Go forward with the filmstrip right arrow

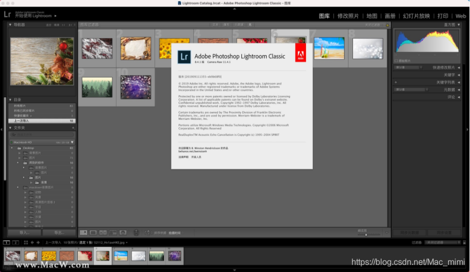point(38,242)
